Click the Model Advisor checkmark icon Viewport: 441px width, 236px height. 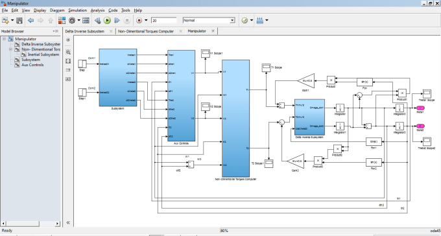point(244,20)
